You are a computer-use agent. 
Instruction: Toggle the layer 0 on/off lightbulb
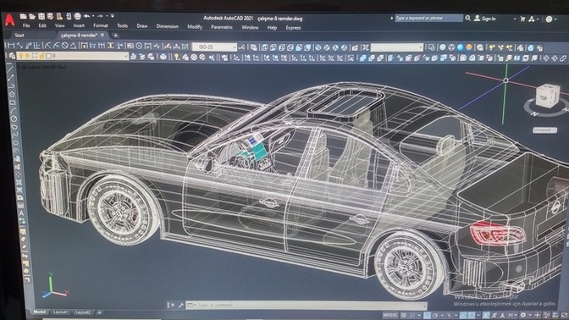coord(20,56)
